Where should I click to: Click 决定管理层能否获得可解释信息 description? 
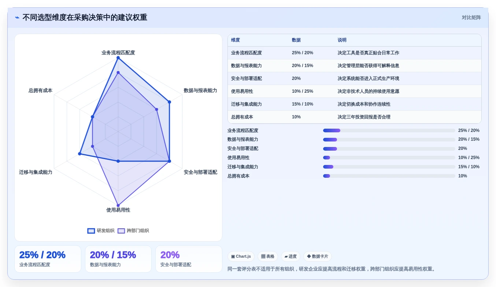coord(369,66)
